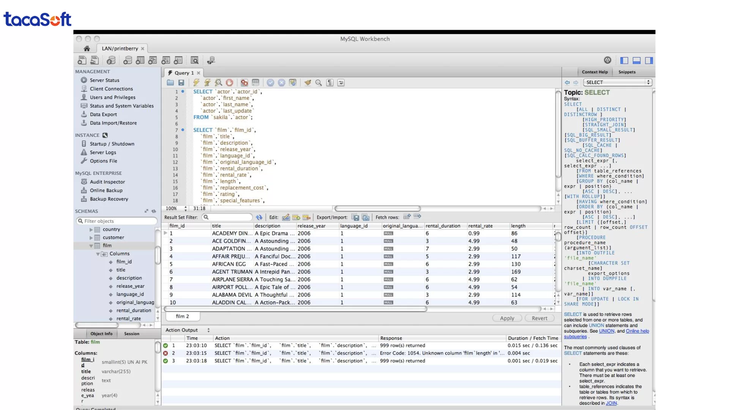Toggle the left sidebar panel visibility
The image size is (729, 410).
(x=624, y=60)
